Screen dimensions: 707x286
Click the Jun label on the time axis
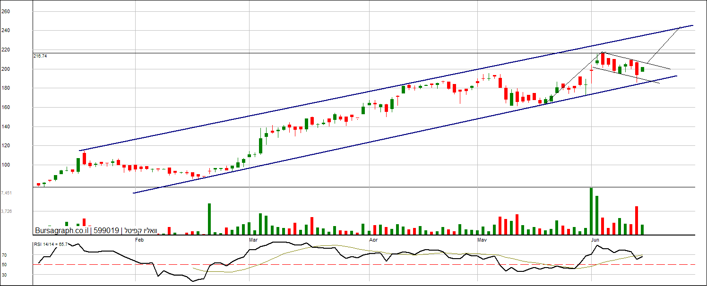[x=596, y=240]
